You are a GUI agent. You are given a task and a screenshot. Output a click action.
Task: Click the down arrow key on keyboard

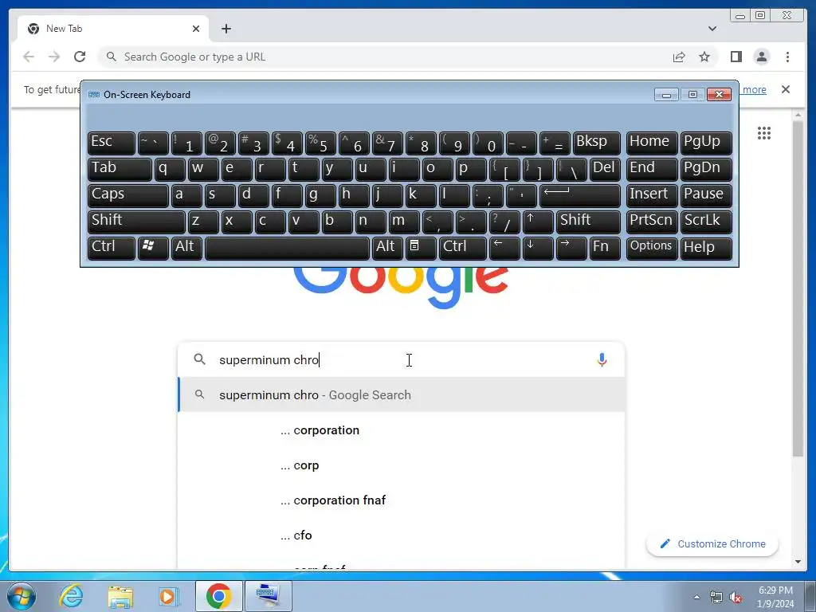tap(538, 249)
